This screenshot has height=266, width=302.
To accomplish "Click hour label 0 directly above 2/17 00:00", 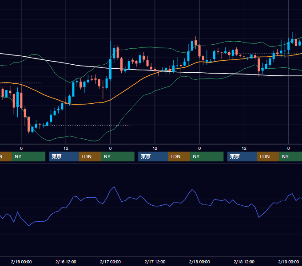I will 110,149.
